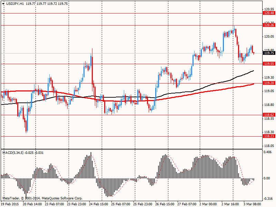Image resolution: width=276 pixels, height=207 pixels.
Task: Click the triangle arrow beside USDJPY,H1
Action: pos(3,3)
